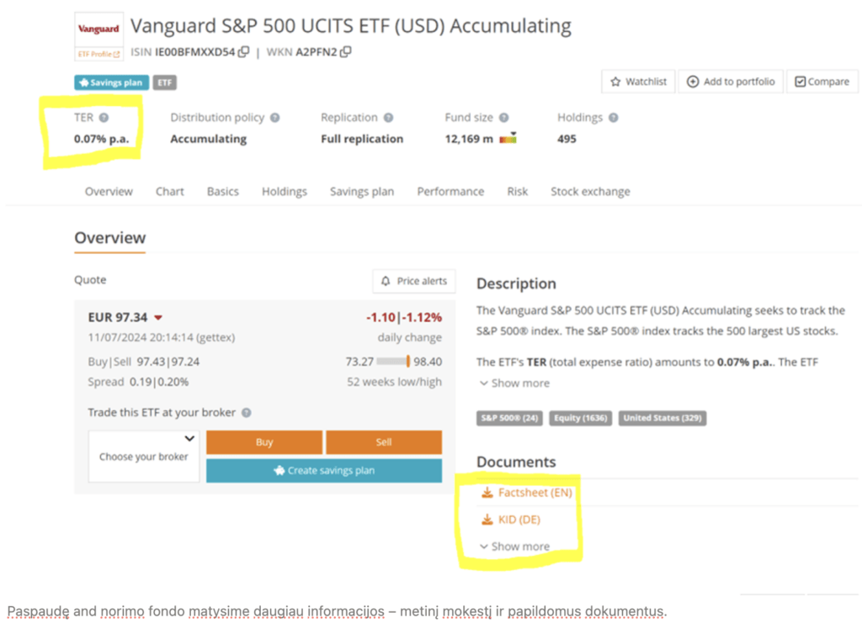Click the fund size 12,169 m value

[469, 139]
